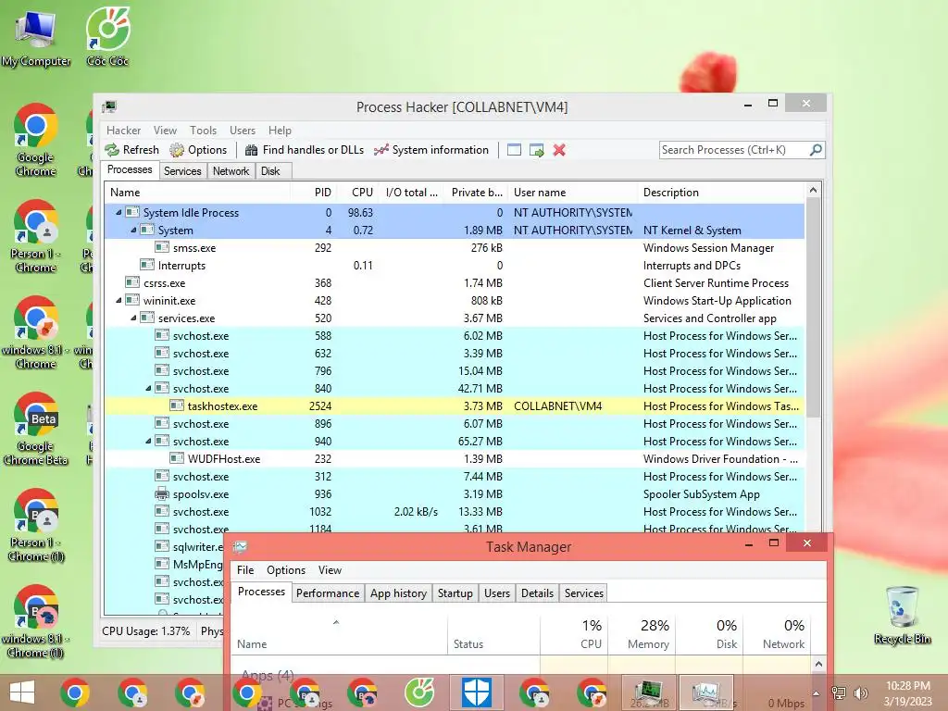The width and height of the screenshot is (948, 711).
Task: Open Task Manager Startup tab
Action: click(455, 593)
